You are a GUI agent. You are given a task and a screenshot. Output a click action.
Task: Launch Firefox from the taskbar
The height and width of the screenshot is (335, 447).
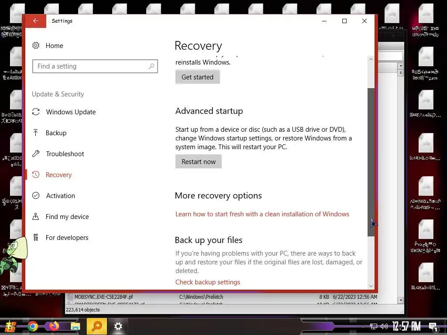pos(54,326)
